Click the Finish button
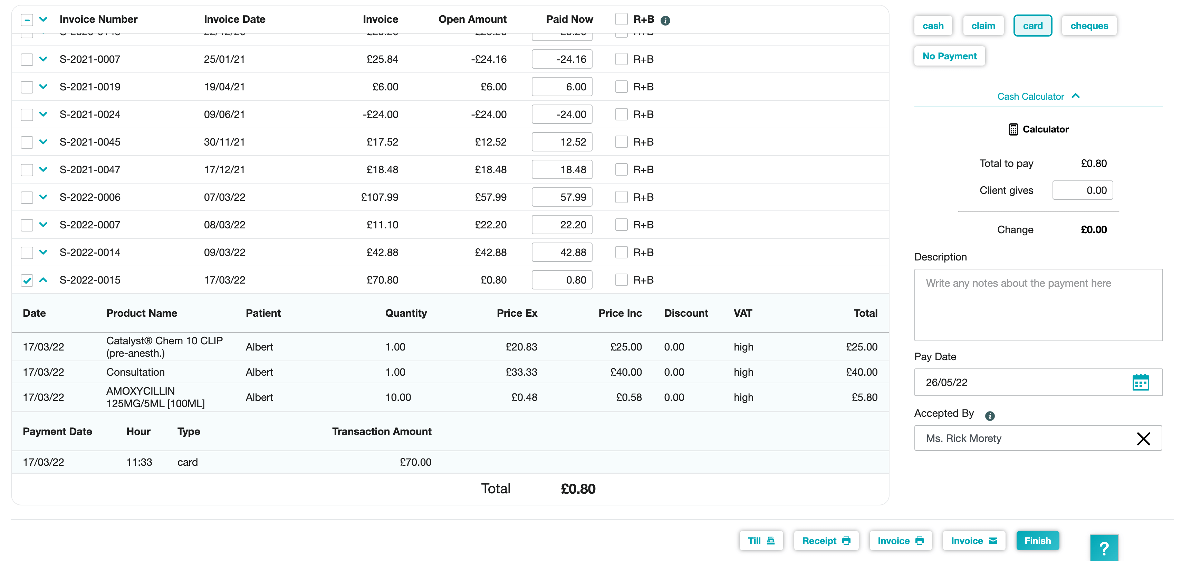The image size is (1182, 562). [1037, 541]
